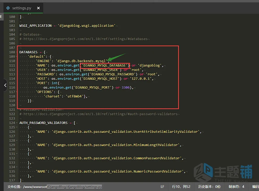Open the LF line-ending setting in status bar
Image resolution: width=259 pixels, height=191 pixels.
162,187
